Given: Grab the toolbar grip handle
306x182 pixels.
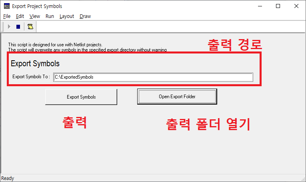Looking at the screenshot, I should coord(3,27).
